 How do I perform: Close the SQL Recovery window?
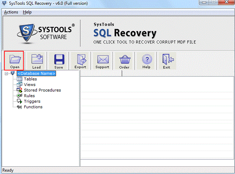click(226, 2)
